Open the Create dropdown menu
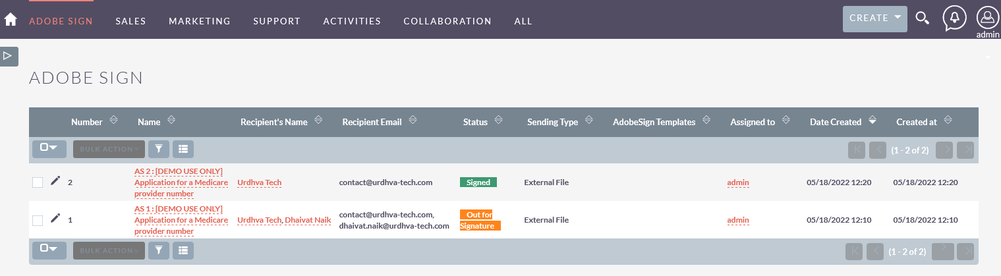The width and height of the screenshot is (1001, 276). pos(875,18)
